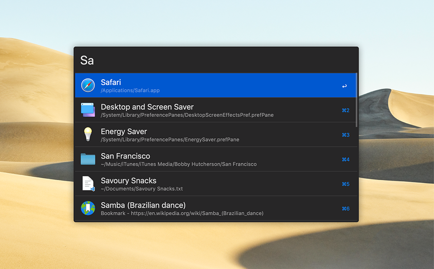Viewport: 434px width, 269px height.
Task: Click the ⌘3 shortcut label
Action: (345, 135)
